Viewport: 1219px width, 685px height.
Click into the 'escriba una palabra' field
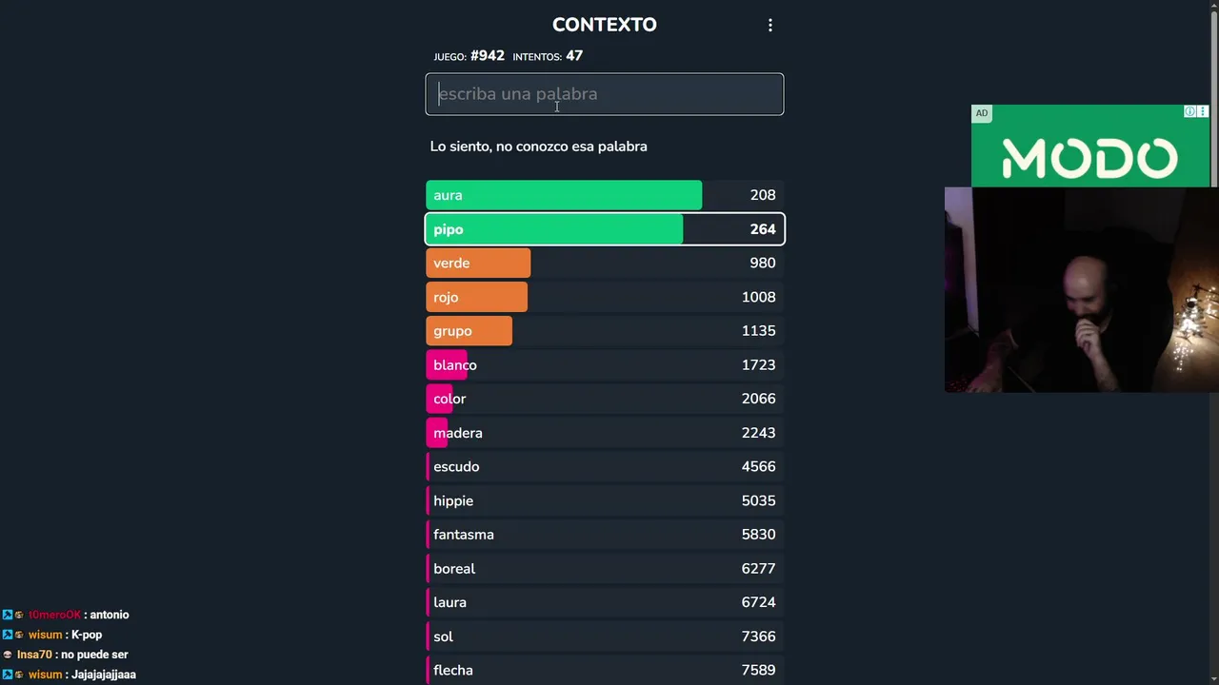click(604, 94)
